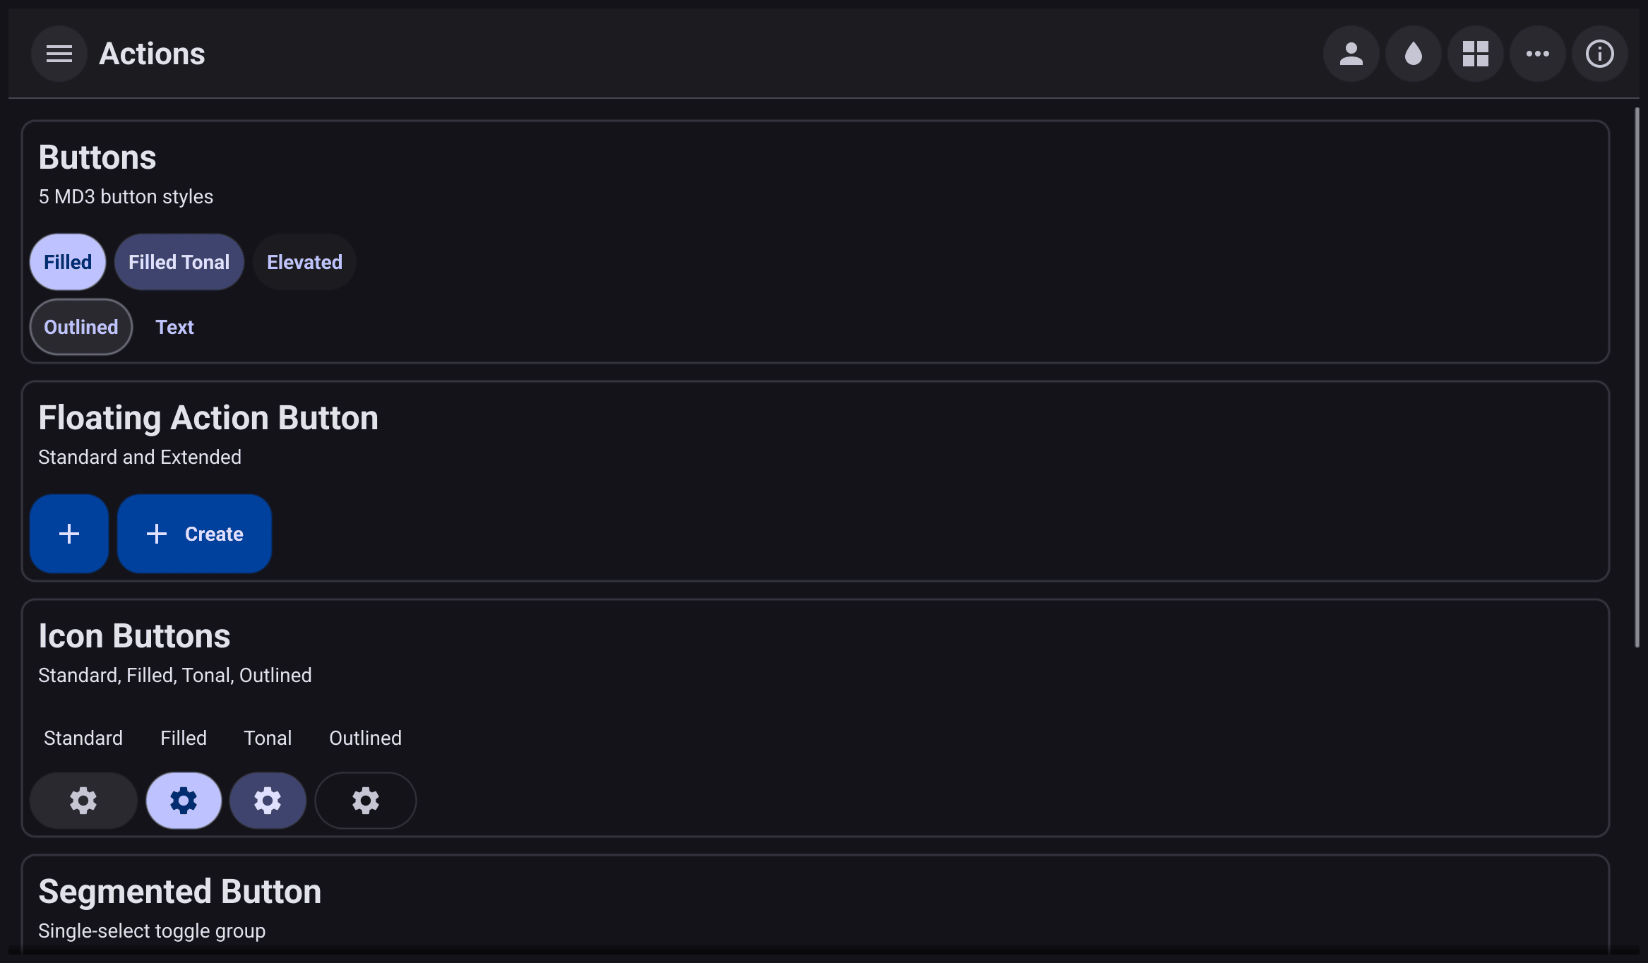1648x963 pixels.
Task: Click the person account icon
Action: click(1351, 54)
